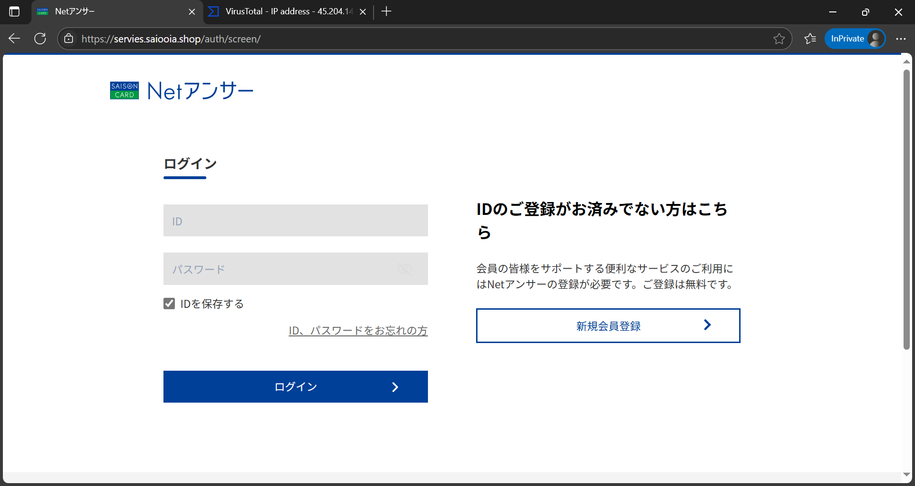Click the IDを保存する label text
This screenshot has height=486, width=915.
212,304
